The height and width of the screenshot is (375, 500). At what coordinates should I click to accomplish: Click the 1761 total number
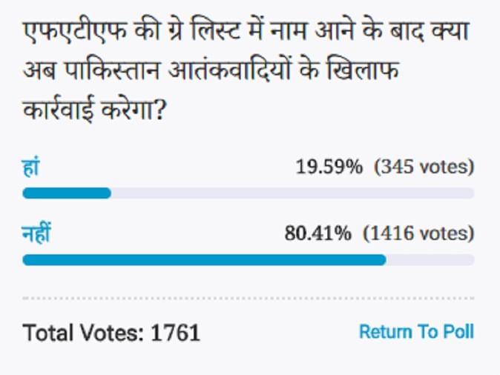click(x=176, y=333)
